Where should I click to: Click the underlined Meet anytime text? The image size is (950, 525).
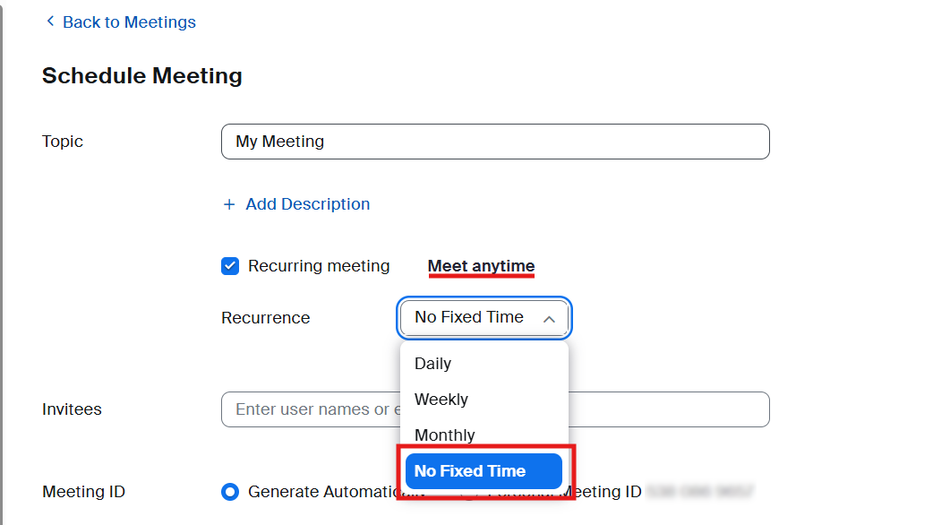(x=481, y=266)
